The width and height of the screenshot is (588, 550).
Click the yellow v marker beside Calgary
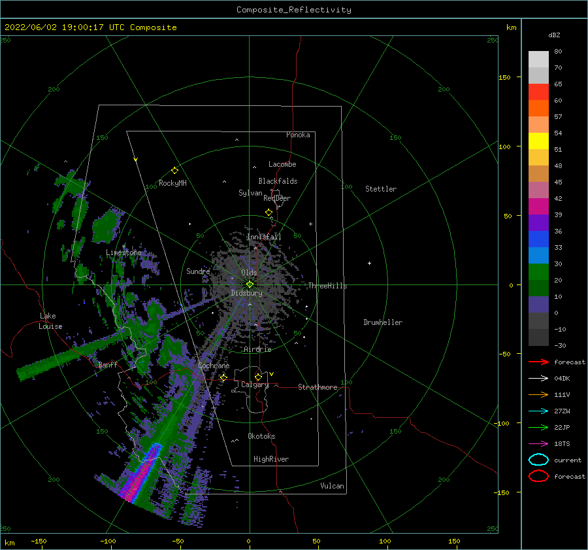(x=272, y=374)
